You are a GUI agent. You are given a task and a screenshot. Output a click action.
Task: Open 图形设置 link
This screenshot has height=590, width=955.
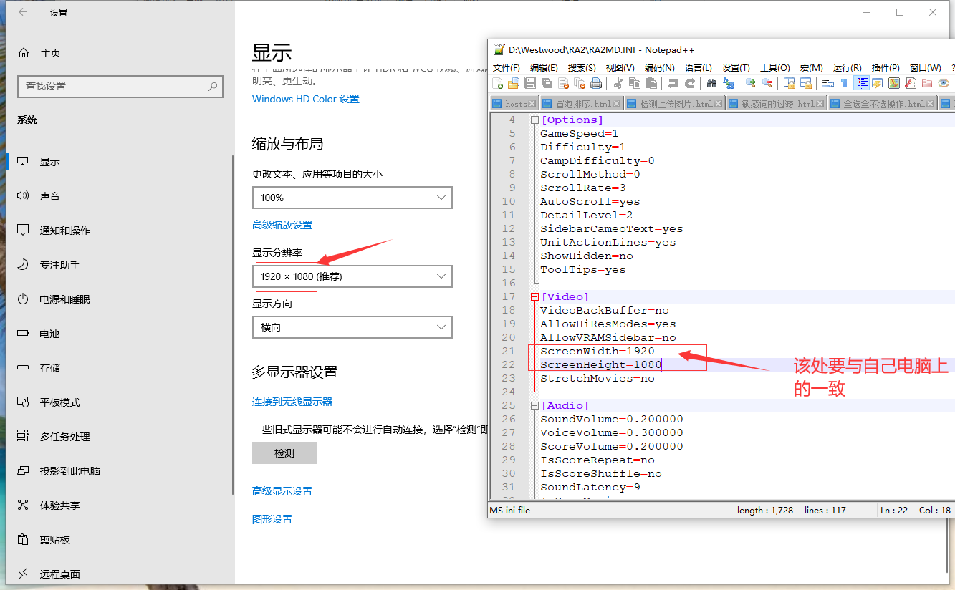click(272, 519)
